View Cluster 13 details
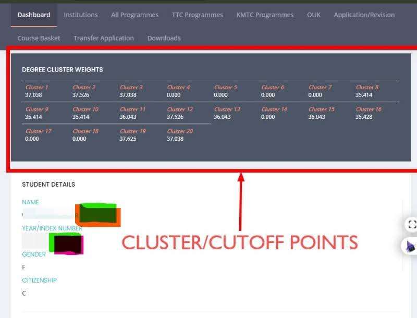Viewport: 417px width, 318px height. point(227,109)
